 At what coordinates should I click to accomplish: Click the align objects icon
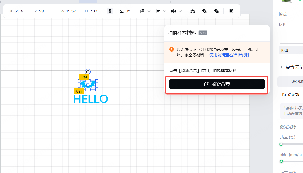point(158,11)
